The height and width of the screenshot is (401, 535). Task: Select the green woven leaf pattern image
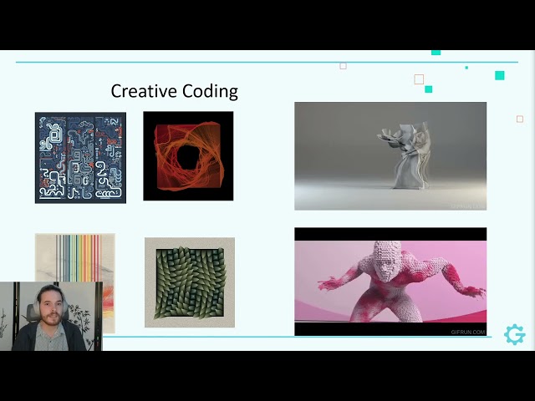pyautogui.click(x=190, y=282)
